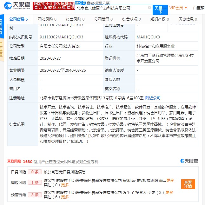Viewport: 205px width, 205px height.
Task: Click the company name search field
Action: click(114, 8)
